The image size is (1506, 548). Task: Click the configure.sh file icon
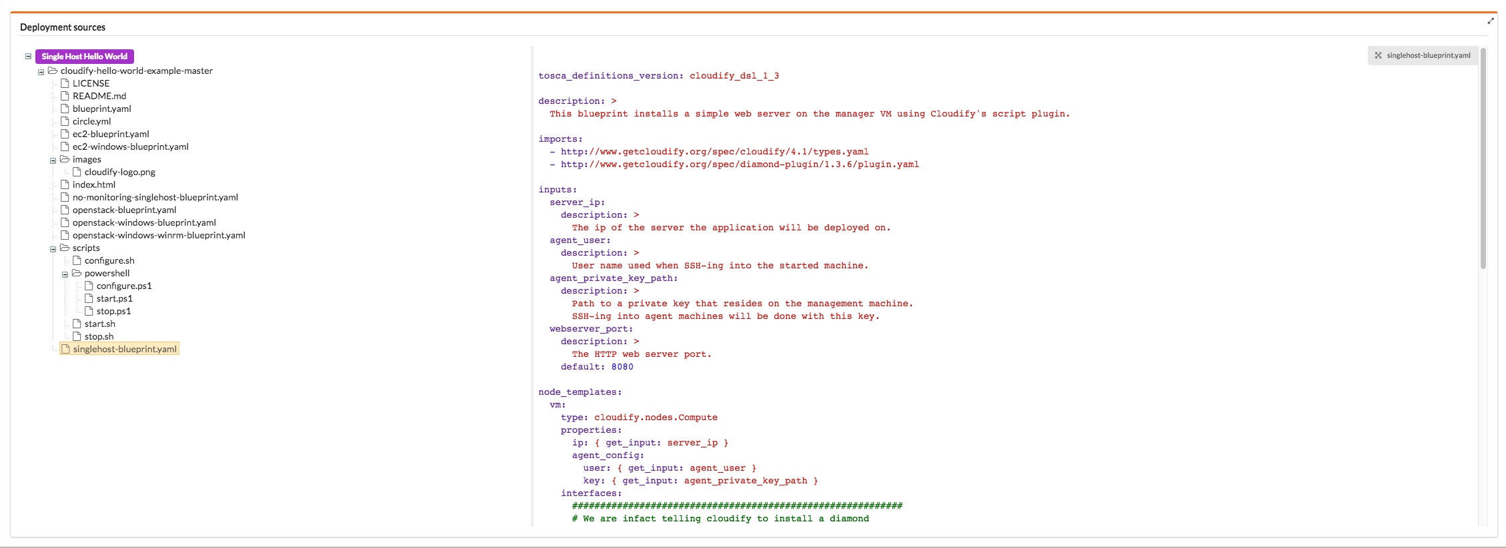click(77, 260)
